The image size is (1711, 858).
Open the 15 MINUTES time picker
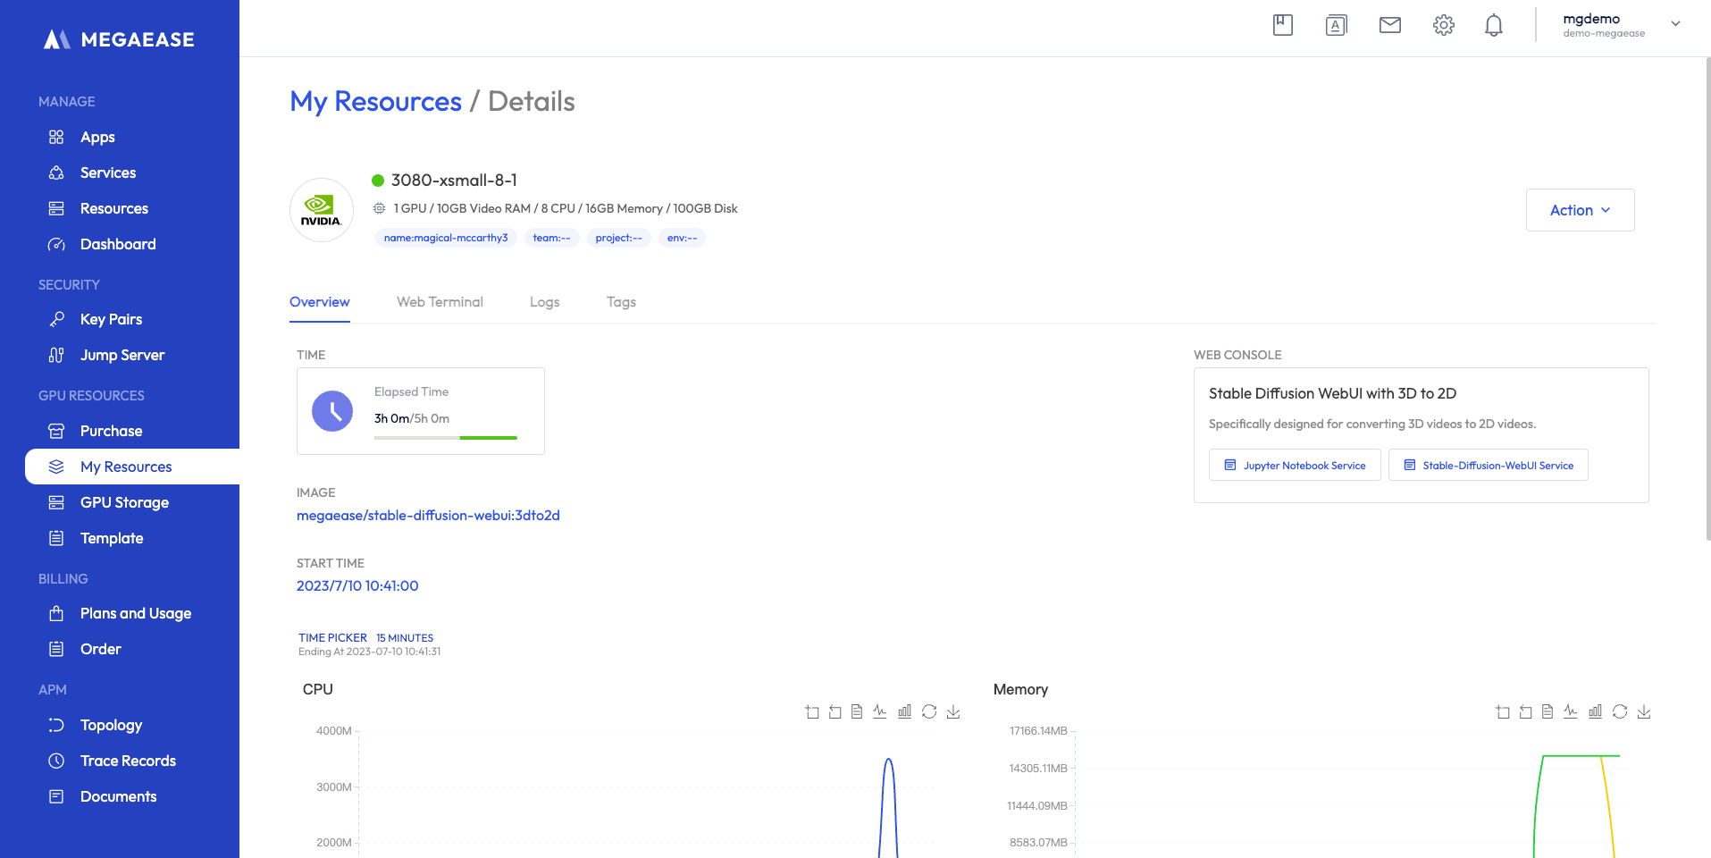click(x=404, y=638)
